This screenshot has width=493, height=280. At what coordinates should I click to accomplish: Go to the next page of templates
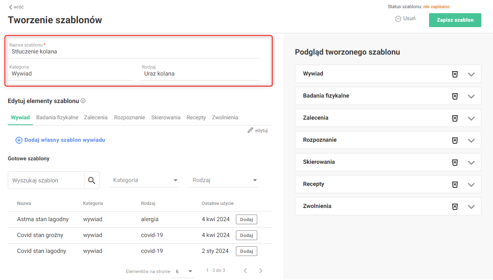(x=261, y=271)
